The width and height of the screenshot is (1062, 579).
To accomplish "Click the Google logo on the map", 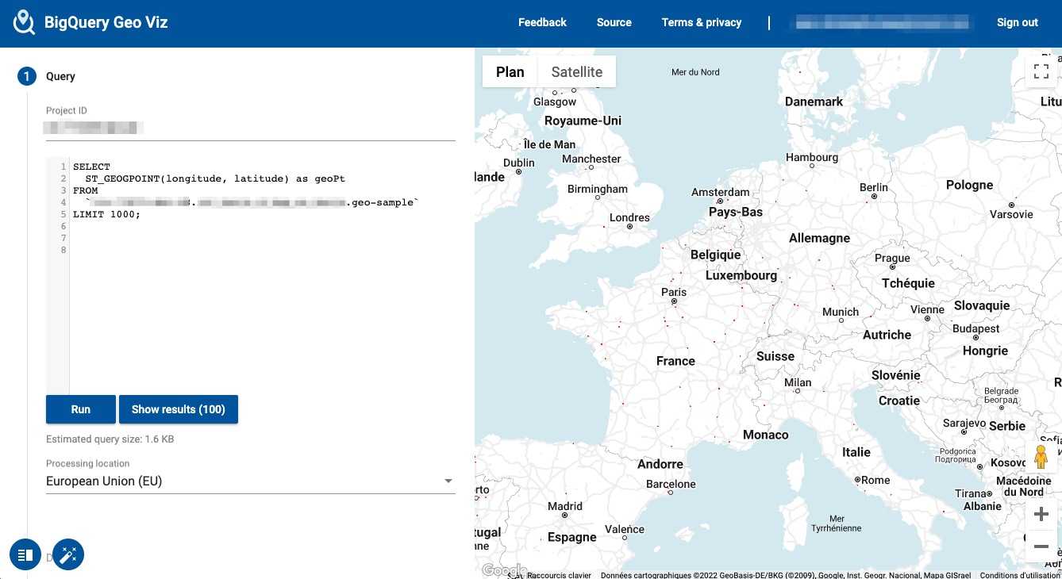I will 505,569.
